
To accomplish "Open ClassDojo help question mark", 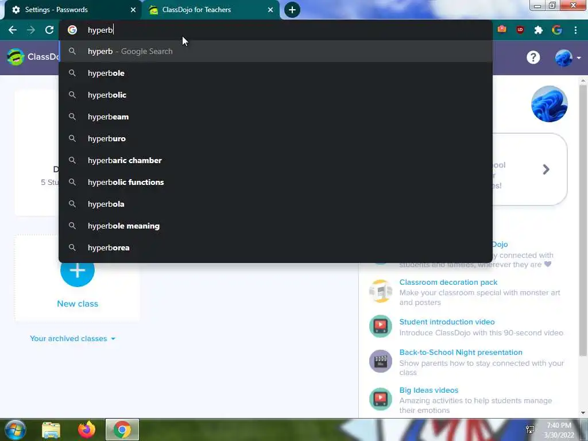I will [x=533, y=57].
